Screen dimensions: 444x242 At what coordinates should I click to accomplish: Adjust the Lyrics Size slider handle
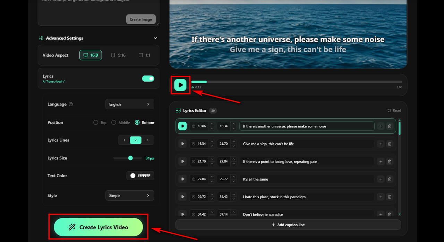tap(130, 158)
